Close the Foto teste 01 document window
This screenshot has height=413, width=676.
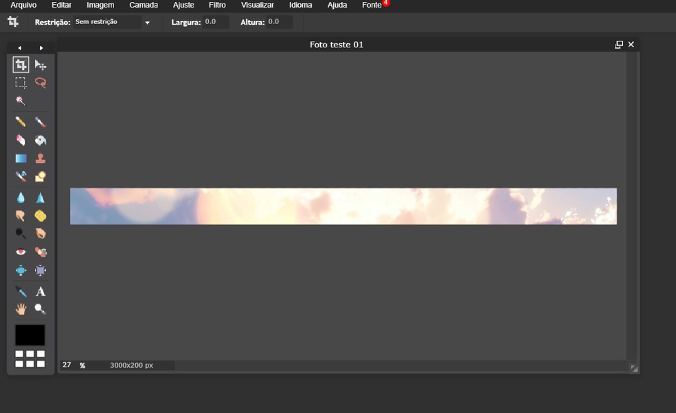(x=631, y=45)
